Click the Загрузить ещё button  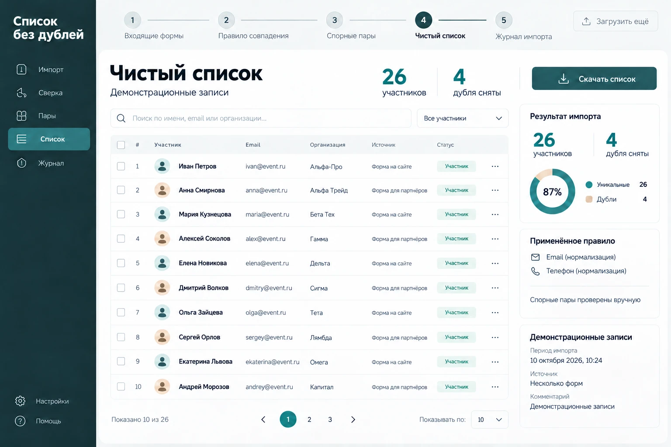[616, 21]
